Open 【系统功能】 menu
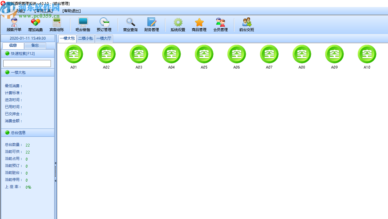Screen dimensions: 388x219 click(x=16, y=11)
